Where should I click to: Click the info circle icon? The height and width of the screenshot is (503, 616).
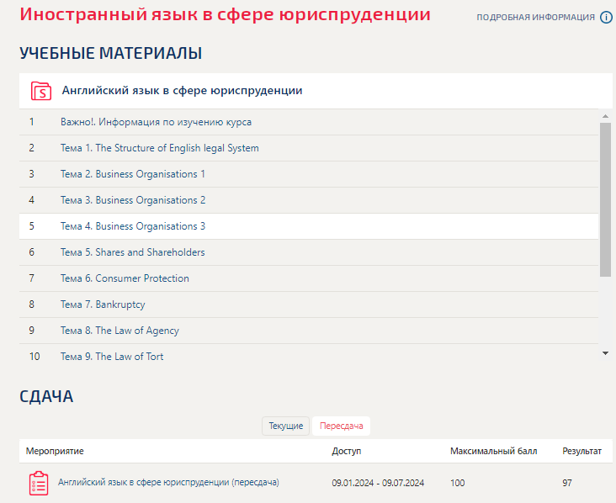[606, 18]
